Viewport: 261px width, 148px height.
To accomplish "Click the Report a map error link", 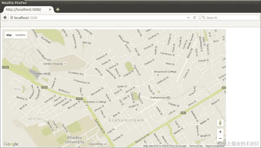I will tap(215, 146).
